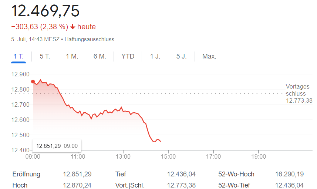Screen dimensions: 317x189
Task: Click the 11:00 time axis label
Action: click(x=78, y=157)
